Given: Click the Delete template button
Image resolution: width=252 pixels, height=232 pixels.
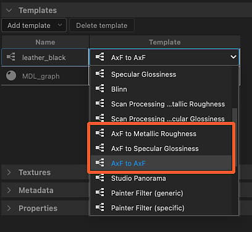Looking at the screenshot, I should coord(102,25).
